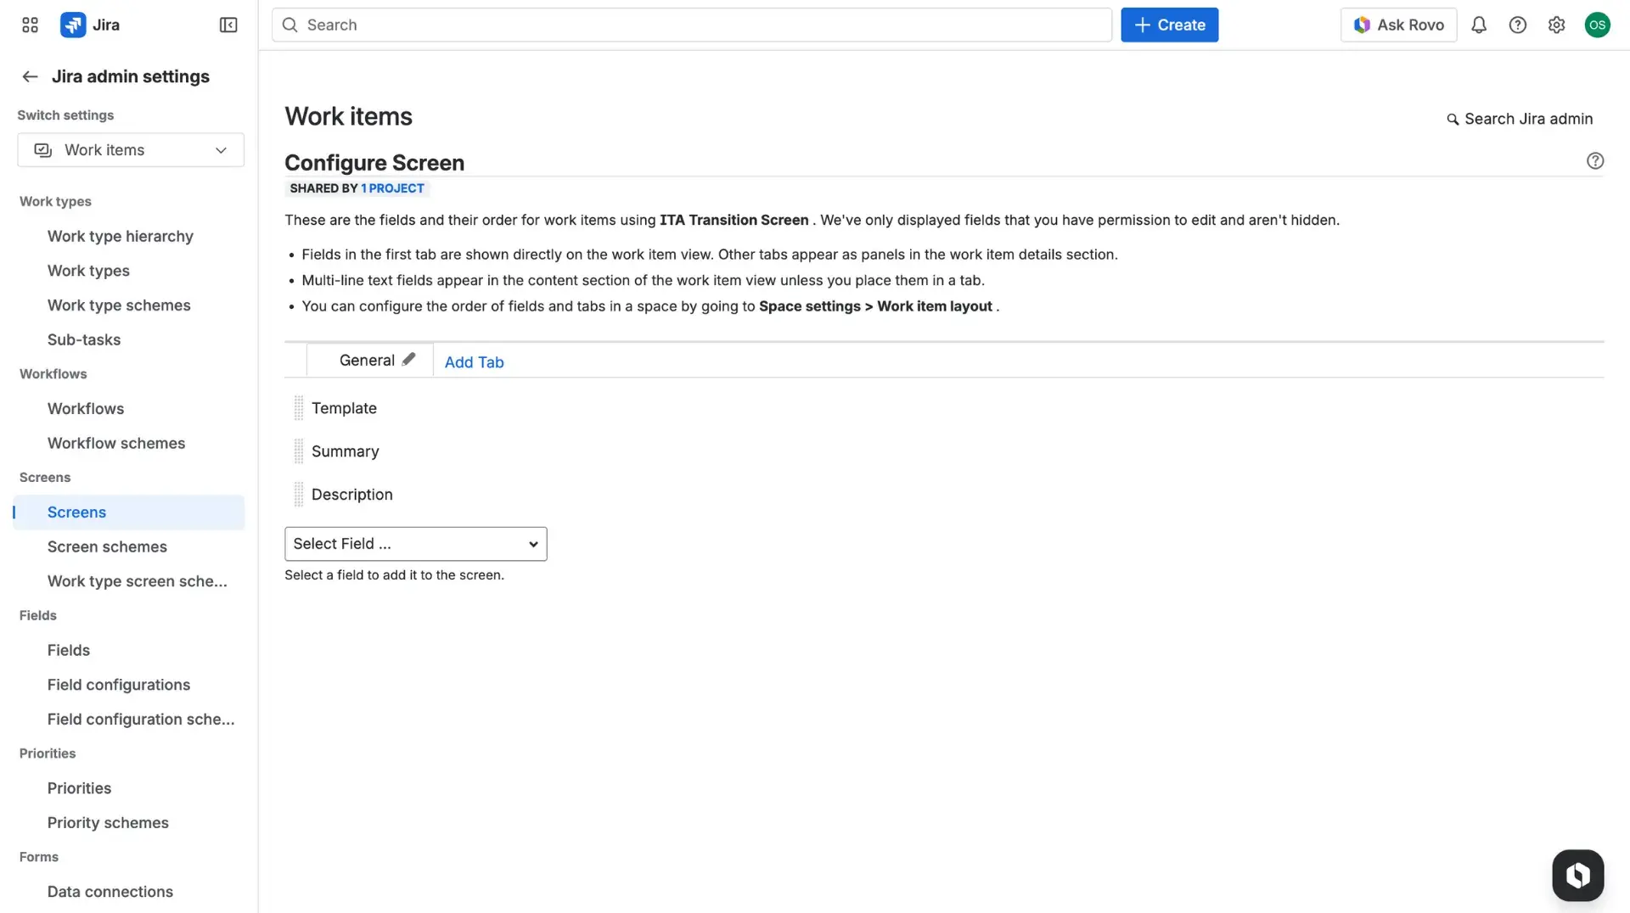
Task: Open the OS profile avatar
Action: (x=1598, y=25)
